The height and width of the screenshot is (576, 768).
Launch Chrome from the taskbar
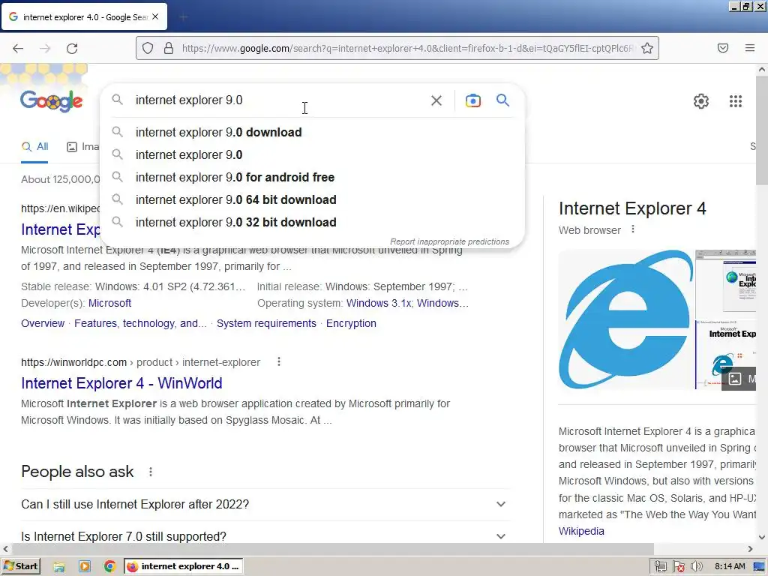(109, 567)
